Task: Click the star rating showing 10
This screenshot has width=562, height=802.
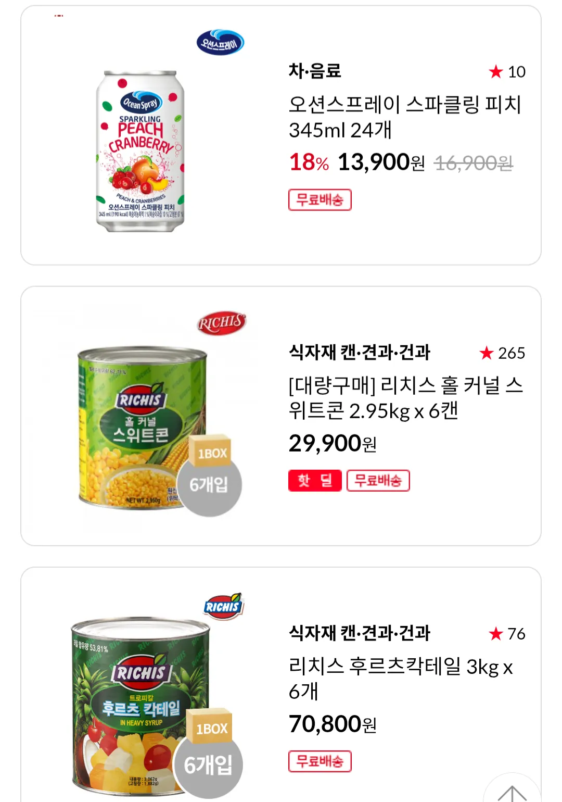Action: click(x=507, y=72)
